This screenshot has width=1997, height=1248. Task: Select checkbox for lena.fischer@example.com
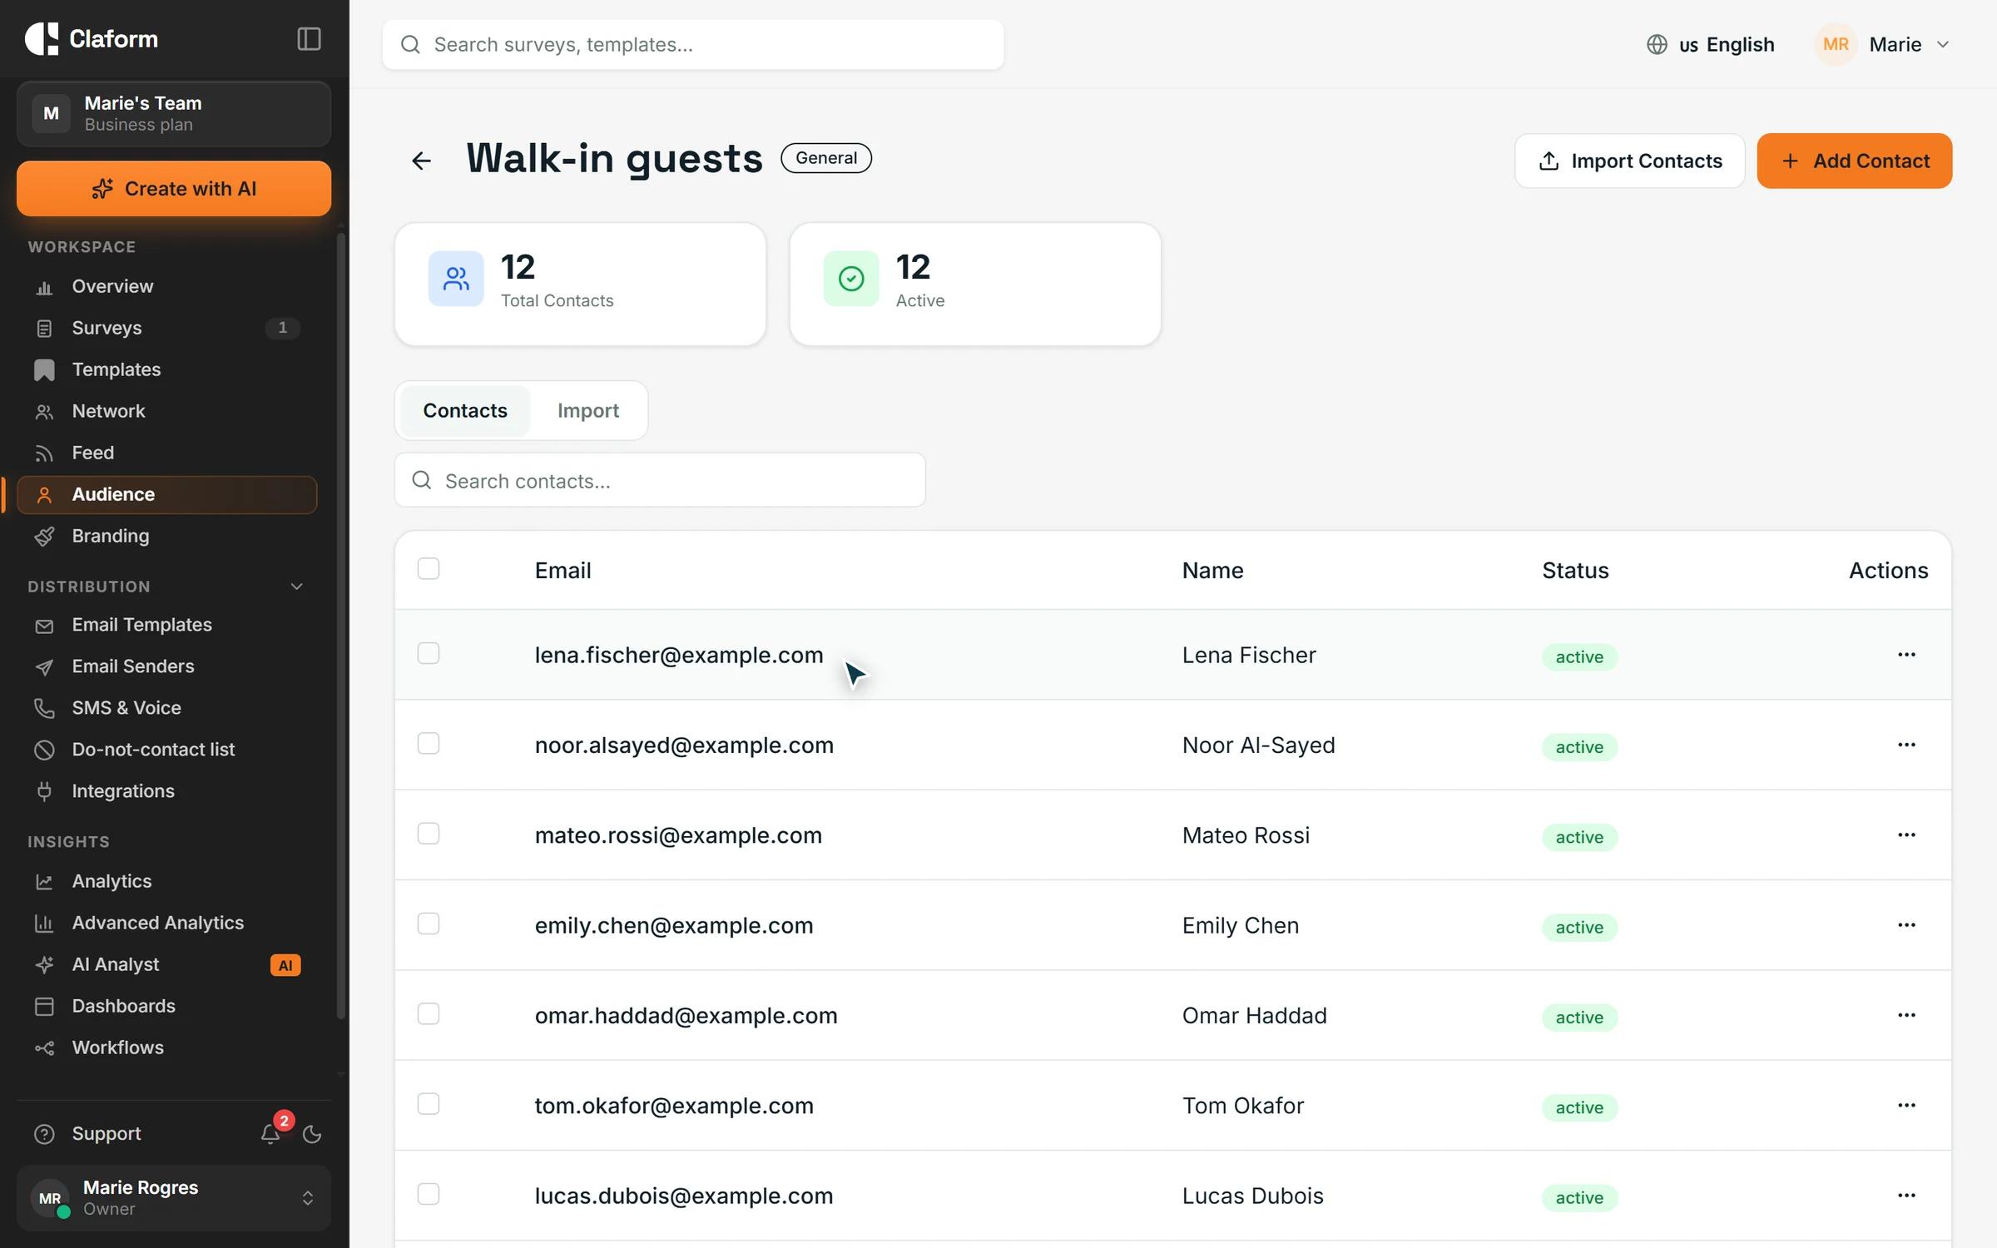point(429,654)
